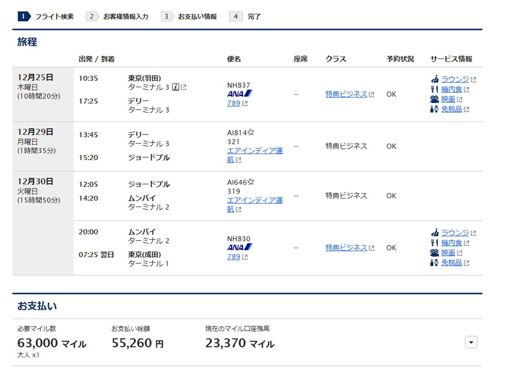Open 免税品 link for flight NH830
515x374 pixels.
[x=451, y=263]
